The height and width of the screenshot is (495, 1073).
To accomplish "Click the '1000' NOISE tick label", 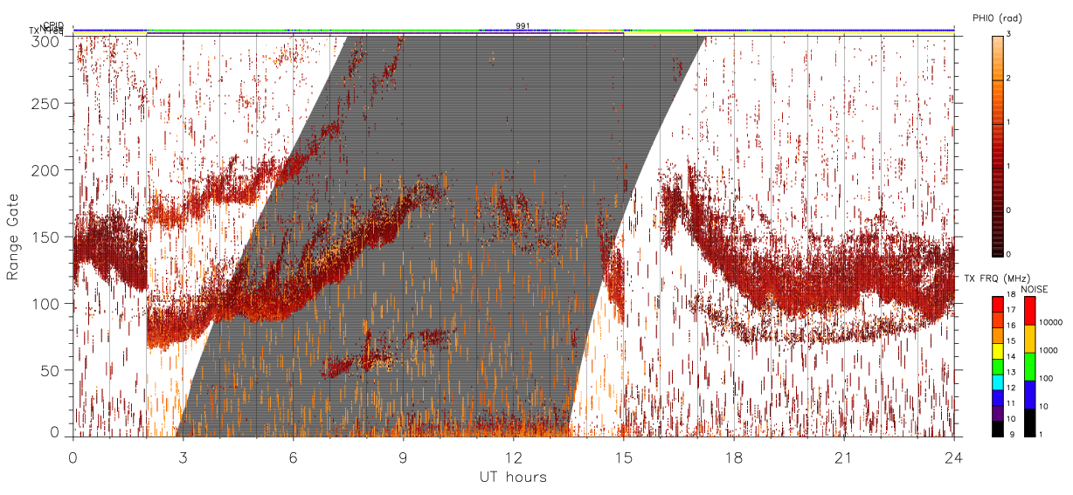I will 1049,350.
